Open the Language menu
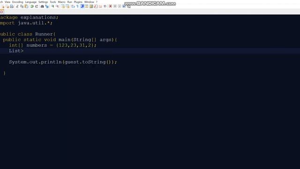 (x=30, y=2)
